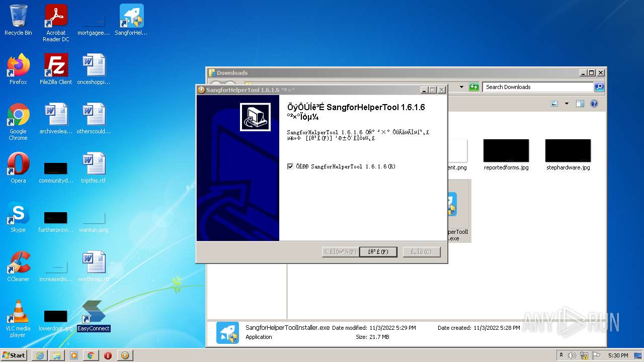
Task: Select the increasedm file on desktop
Action: click(56, 270)
